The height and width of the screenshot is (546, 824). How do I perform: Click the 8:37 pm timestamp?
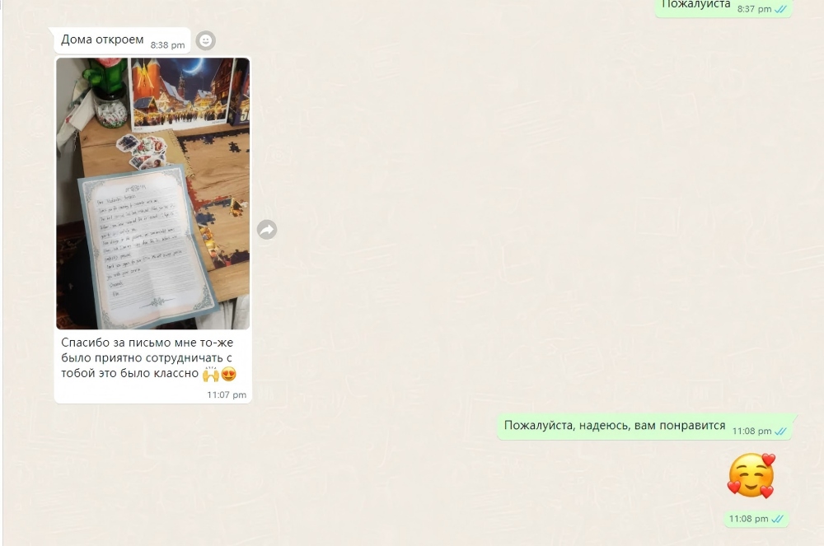[754, 9]
